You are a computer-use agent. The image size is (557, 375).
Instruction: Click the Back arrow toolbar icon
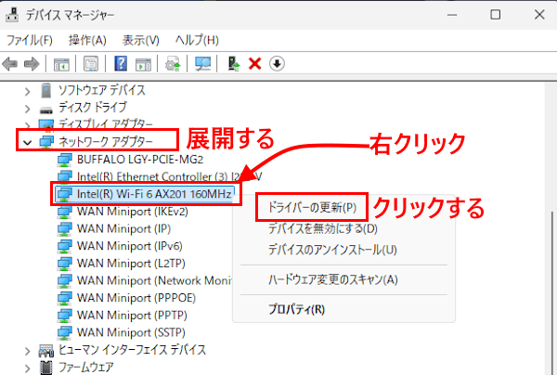11,64
